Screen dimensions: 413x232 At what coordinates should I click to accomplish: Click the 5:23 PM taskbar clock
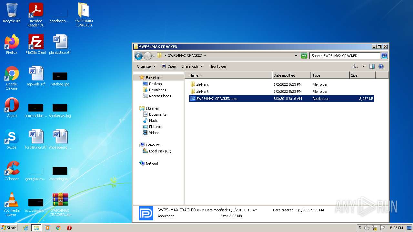pyautogui.click(x=396, y=228)
